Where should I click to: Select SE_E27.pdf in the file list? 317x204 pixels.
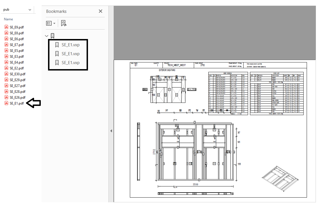[x=17, y=86]
